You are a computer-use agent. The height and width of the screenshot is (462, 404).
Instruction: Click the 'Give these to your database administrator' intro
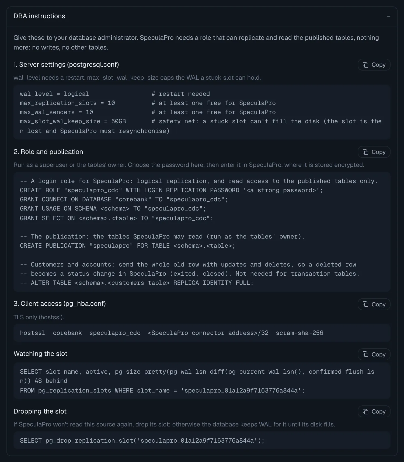196,43
